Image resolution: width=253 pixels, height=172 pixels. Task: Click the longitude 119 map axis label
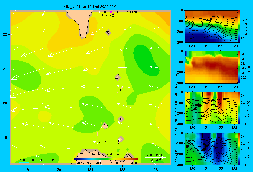coord(26,169)
